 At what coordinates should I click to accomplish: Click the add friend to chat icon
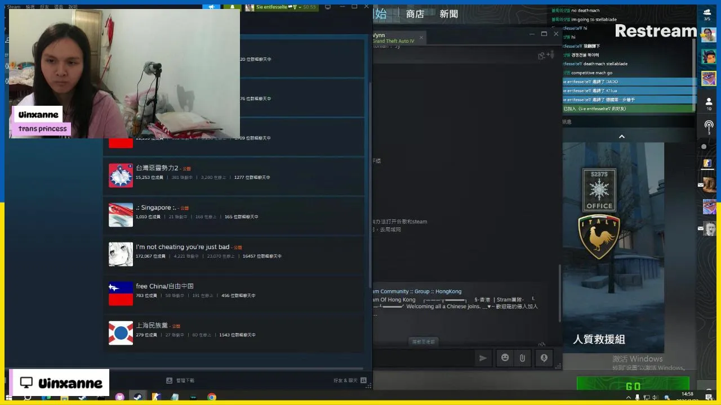coord(550,55)
